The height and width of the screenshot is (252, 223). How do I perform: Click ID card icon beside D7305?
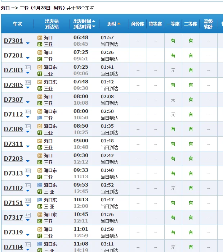(x=28, y=82)
